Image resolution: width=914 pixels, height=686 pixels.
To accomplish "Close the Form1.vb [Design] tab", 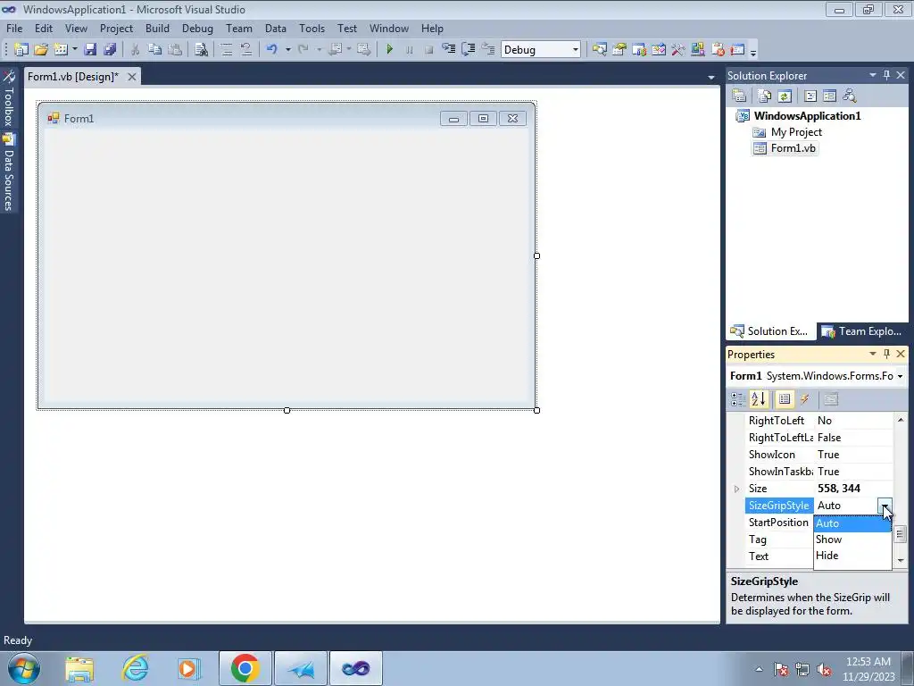I will click(132, 77).
